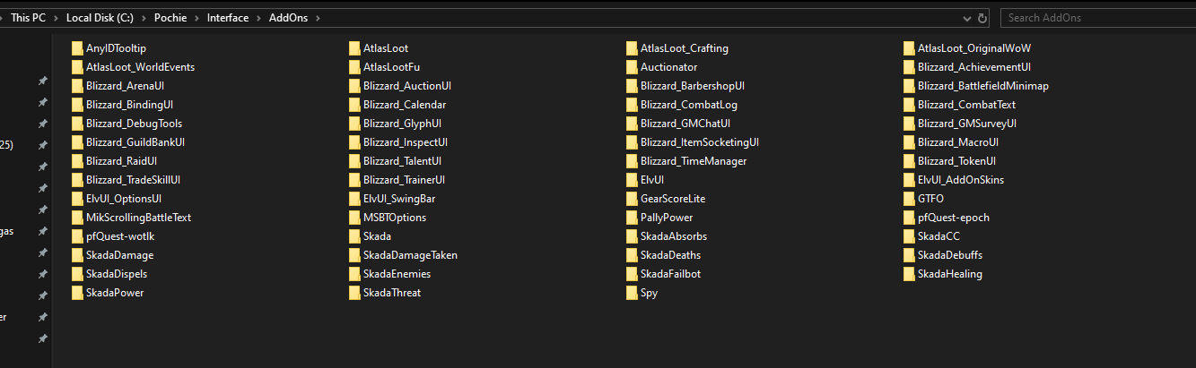Image resolution: width=1196 pixels, height=368 pixels.
Task: Select the SkadaEnemies folder name
Action: pyautogui.click(x=397, y=274)
